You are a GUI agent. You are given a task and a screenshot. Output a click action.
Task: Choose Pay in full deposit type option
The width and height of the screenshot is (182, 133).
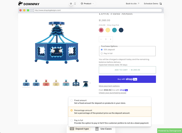point(110,122)
